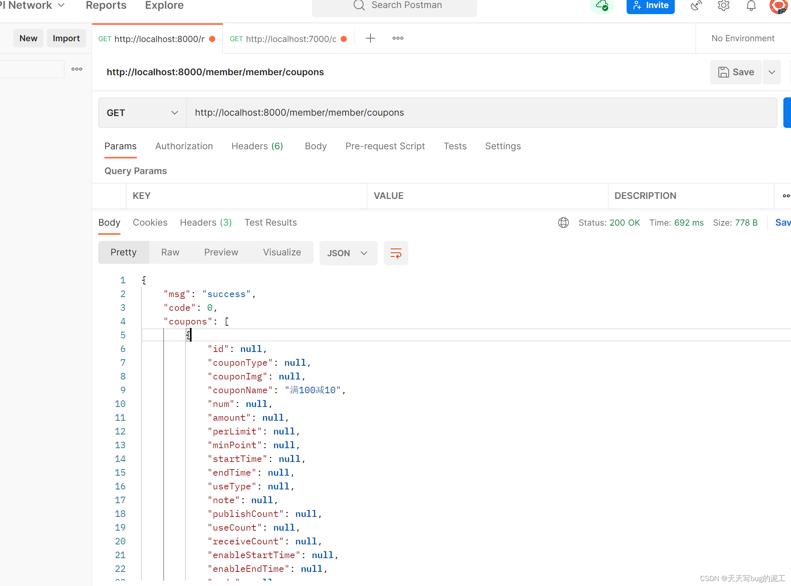The height and width of the screenshot is (586, 791).
Task: Open the Explore menu
Action: [x=164, y=5]
